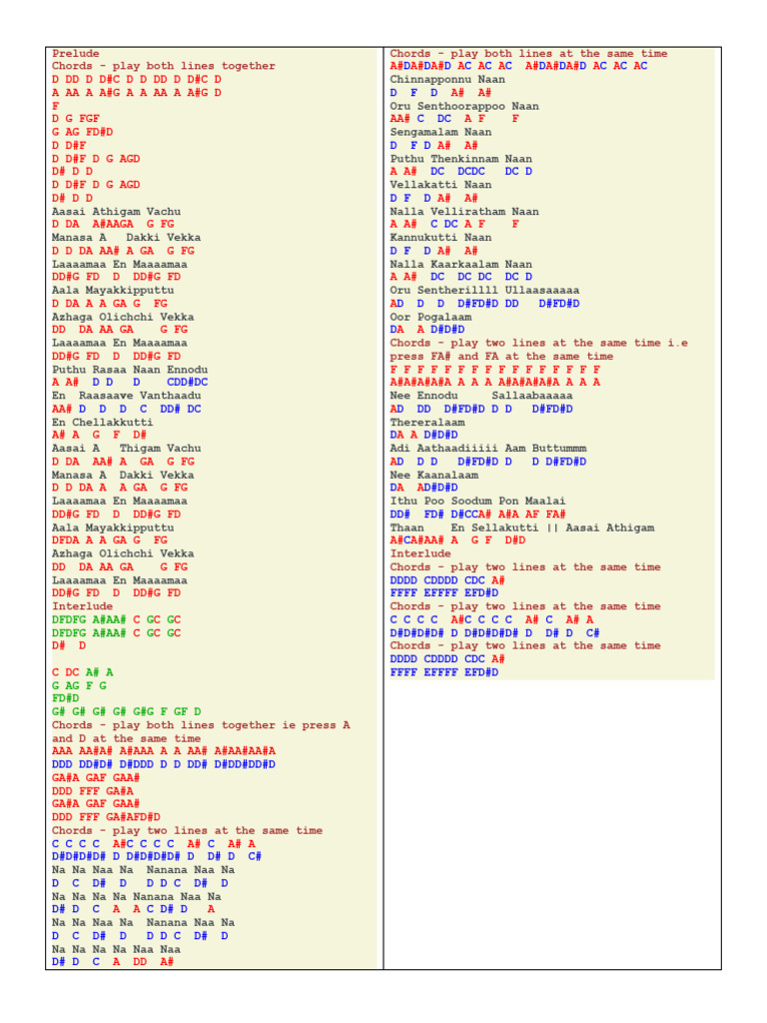Click note line 'A AA A A#G A A AA A A#G D'
Viewport: 767px width, 1023px height.
[x=136, y=93]
